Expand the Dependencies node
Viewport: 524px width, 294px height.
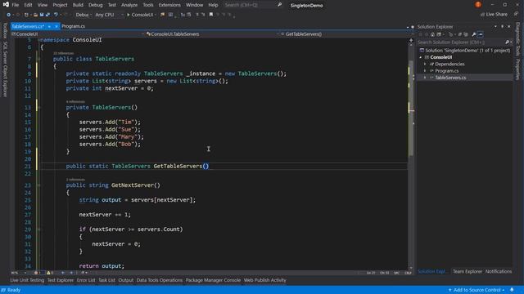425,64
